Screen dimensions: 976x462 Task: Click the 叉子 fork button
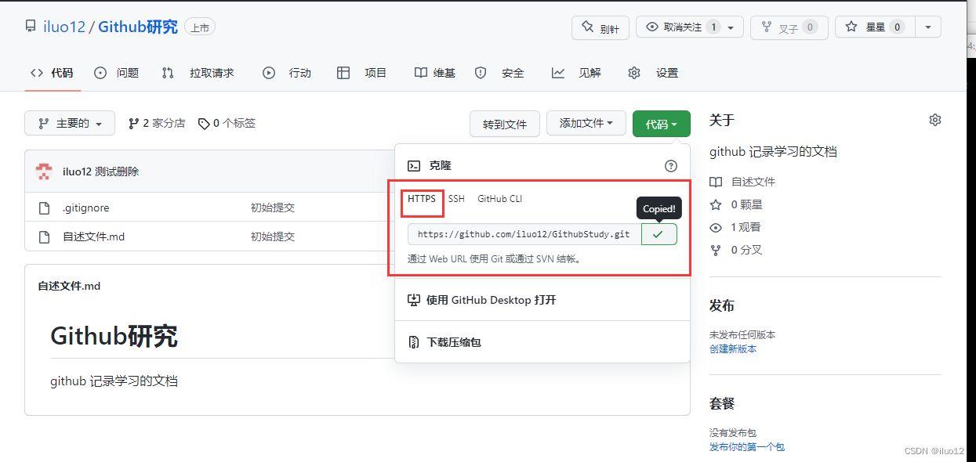click(789, 27)
